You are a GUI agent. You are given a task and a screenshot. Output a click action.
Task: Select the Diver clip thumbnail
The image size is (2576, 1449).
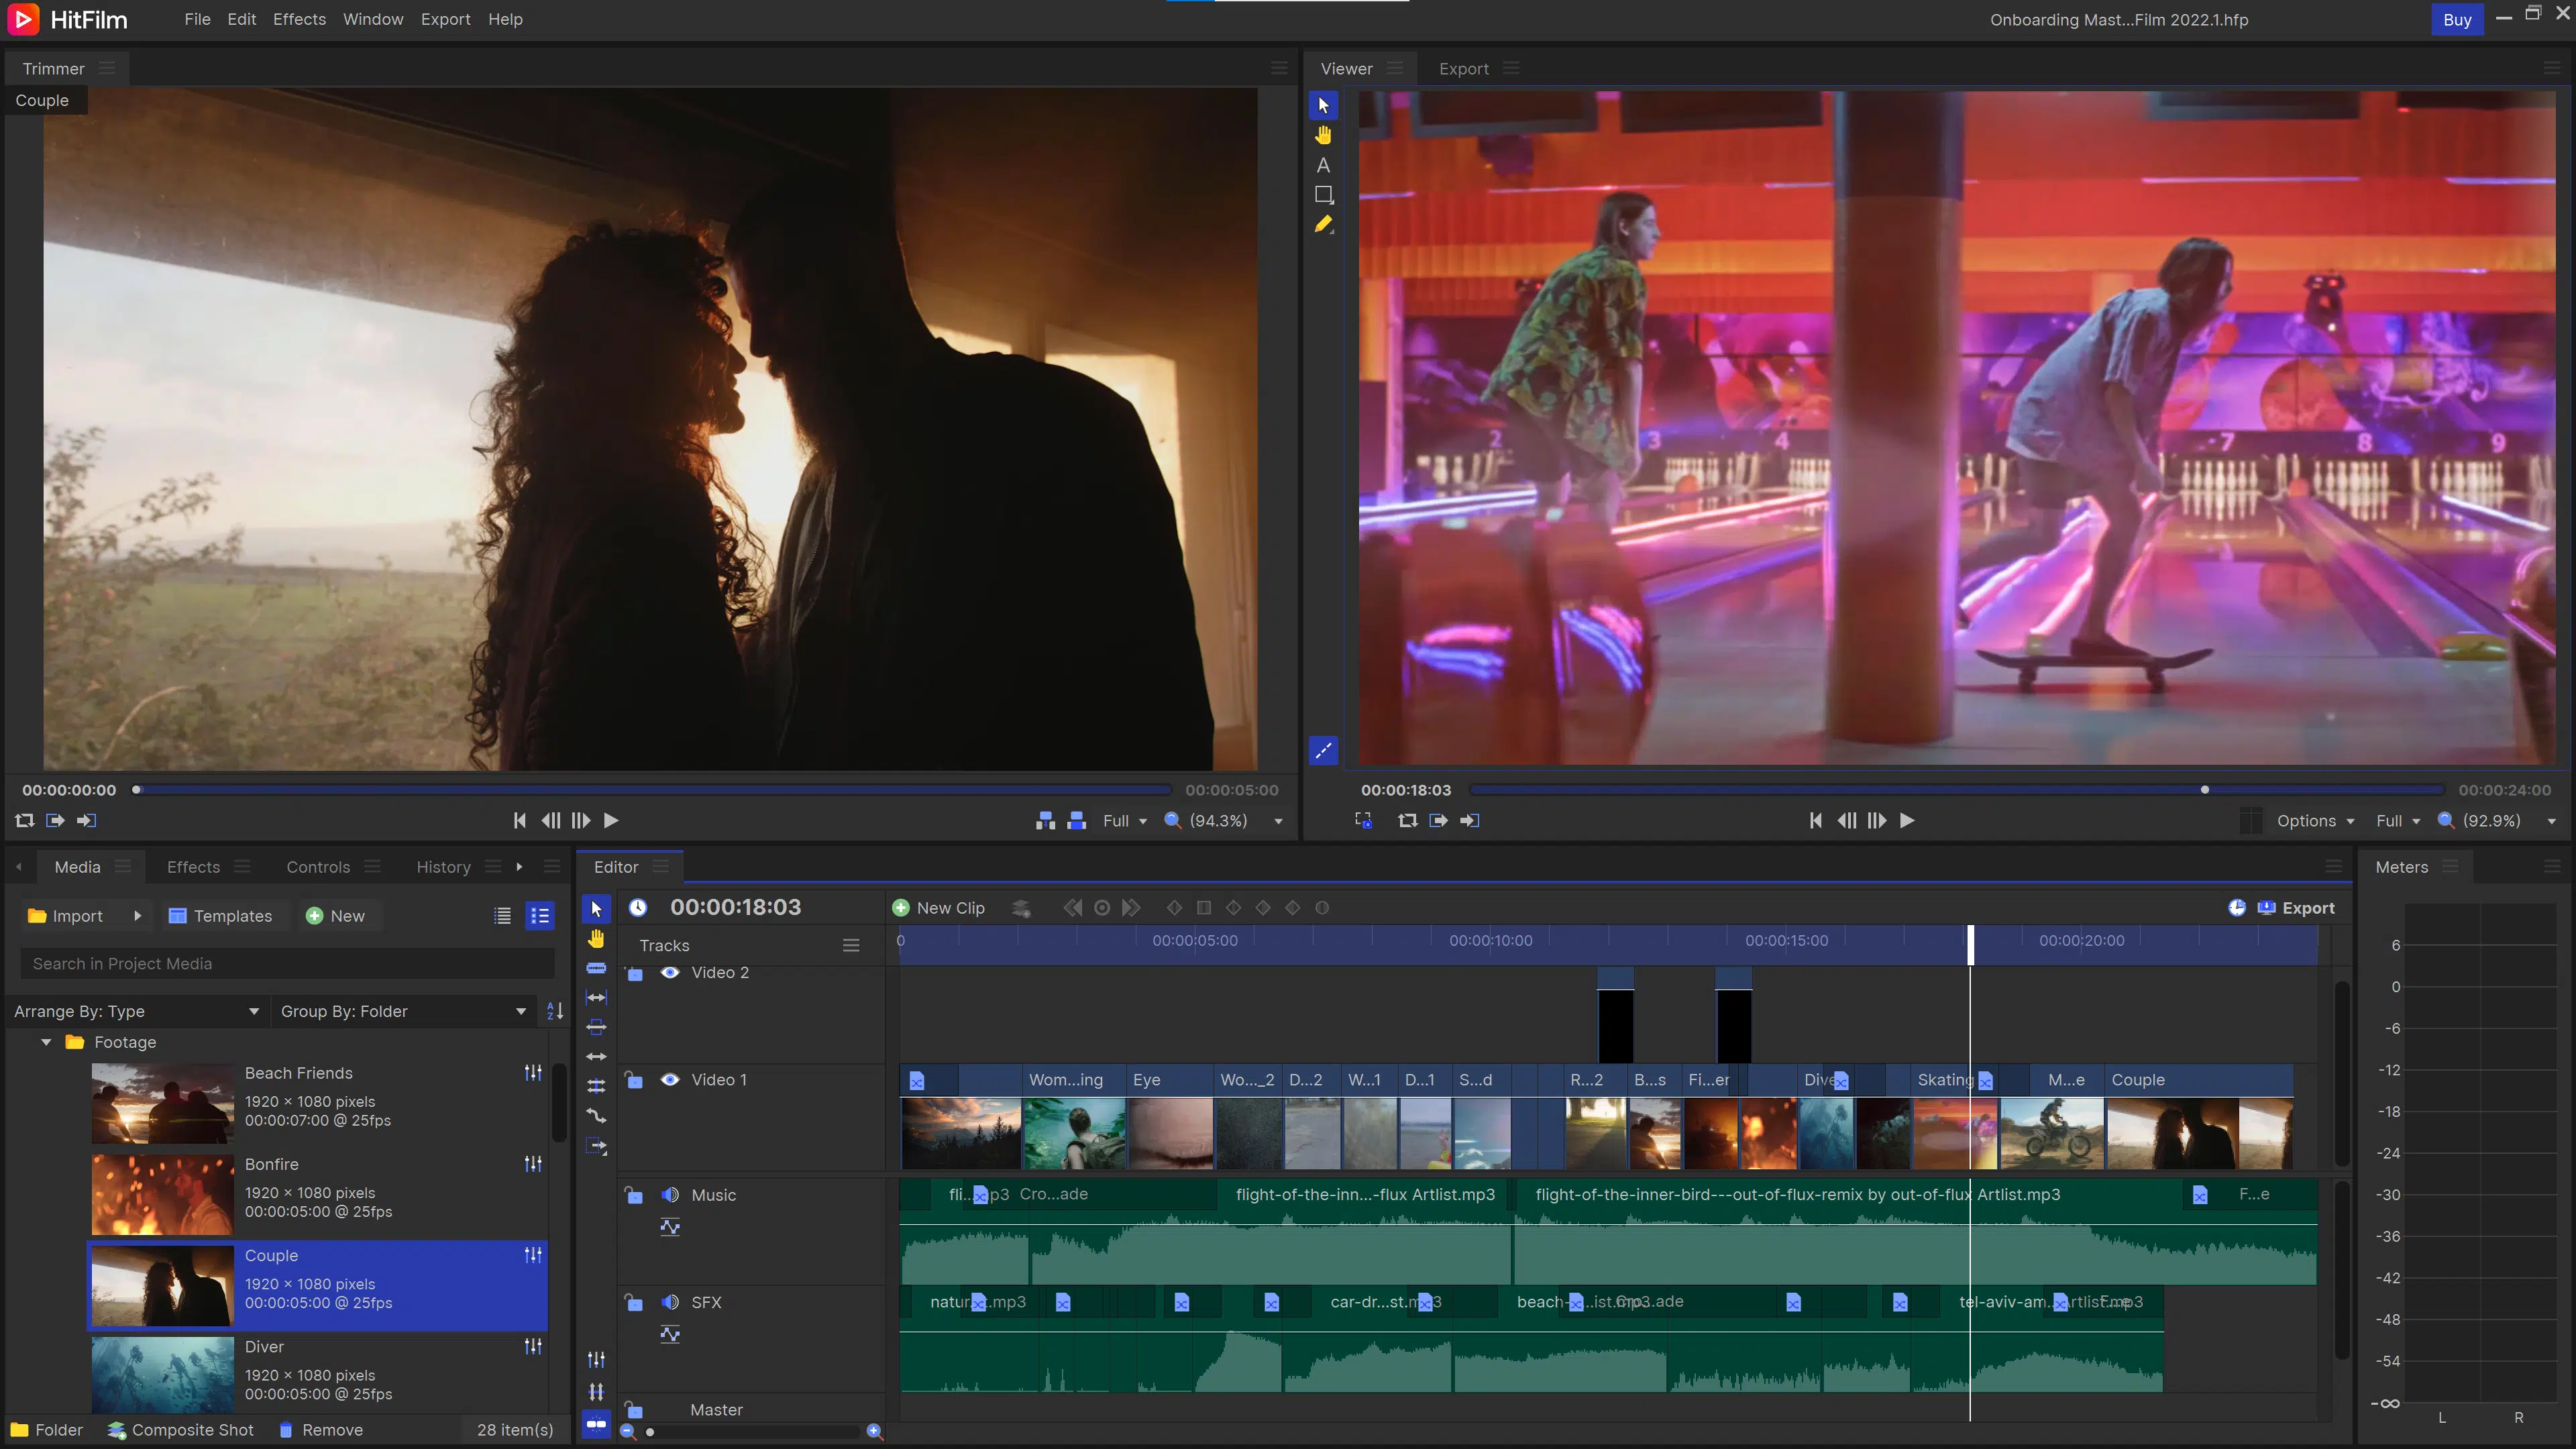click(163, 1375)
